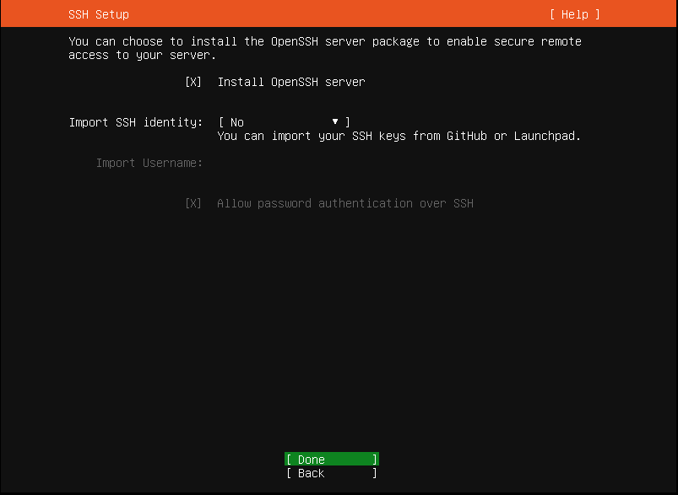Click the Install OpenSSH server label
The height and width of the screenshot is (495, 678).
point(291,82)
